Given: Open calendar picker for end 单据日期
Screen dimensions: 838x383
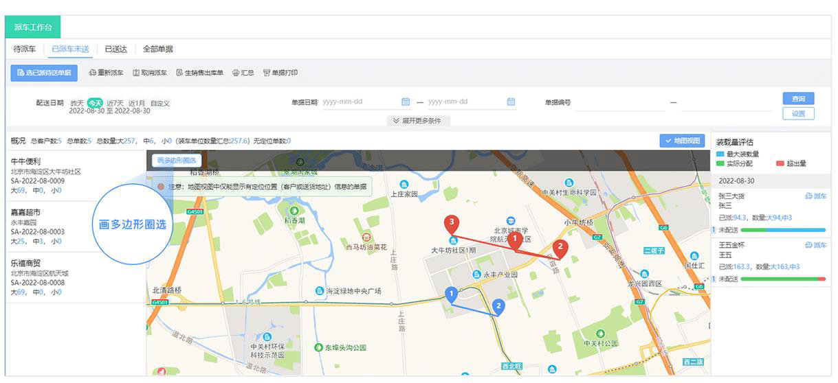Looking at the screenshot, I should point(511,102).
